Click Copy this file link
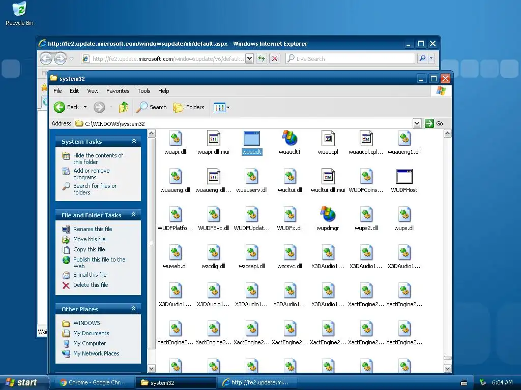The image size is (521, 390). coord(89,249)
